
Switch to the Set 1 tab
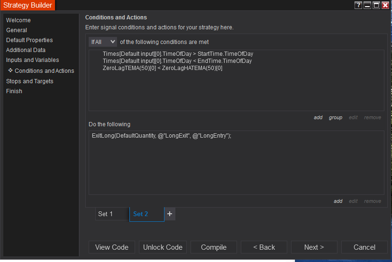click(x=111, y=214)
